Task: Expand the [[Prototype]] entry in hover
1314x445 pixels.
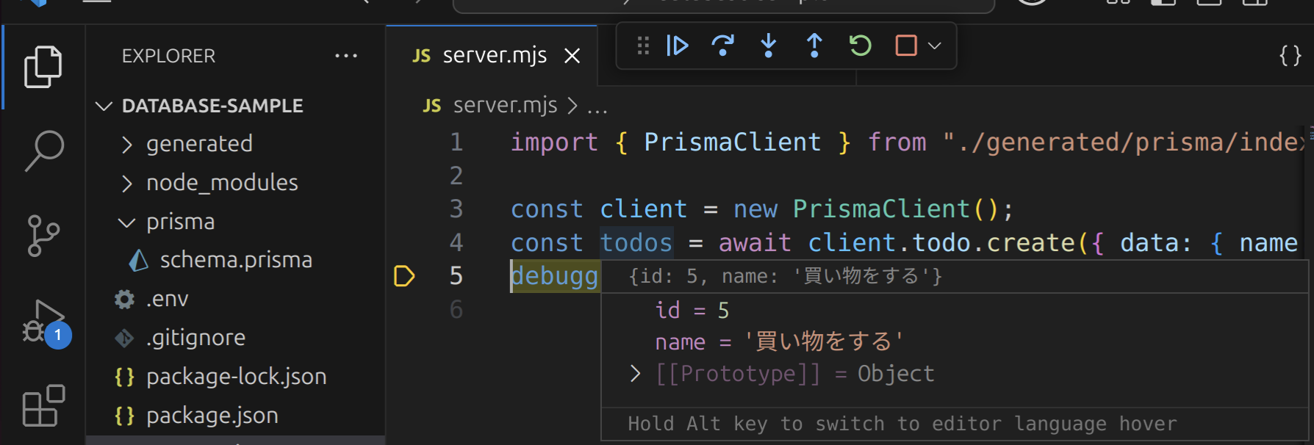Action: (x=636, y=374)
